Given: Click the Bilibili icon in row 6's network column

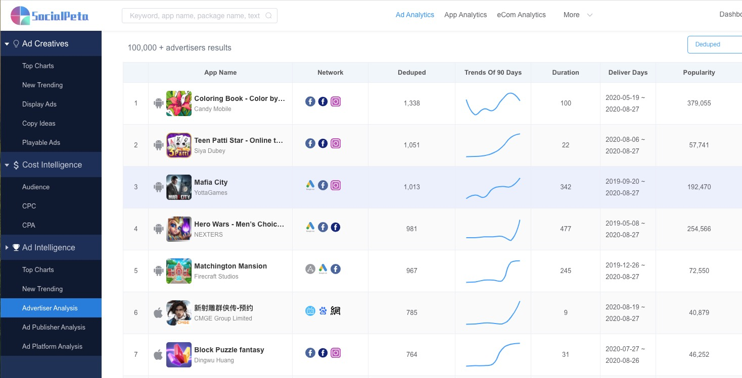Looking at the screenshot, I should pos(310,310).
